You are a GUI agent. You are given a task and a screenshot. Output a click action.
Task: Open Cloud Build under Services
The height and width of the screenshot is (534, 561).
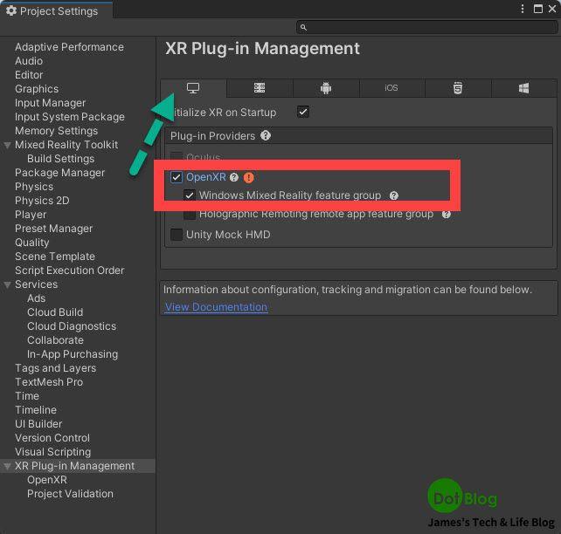pos(55,312)
